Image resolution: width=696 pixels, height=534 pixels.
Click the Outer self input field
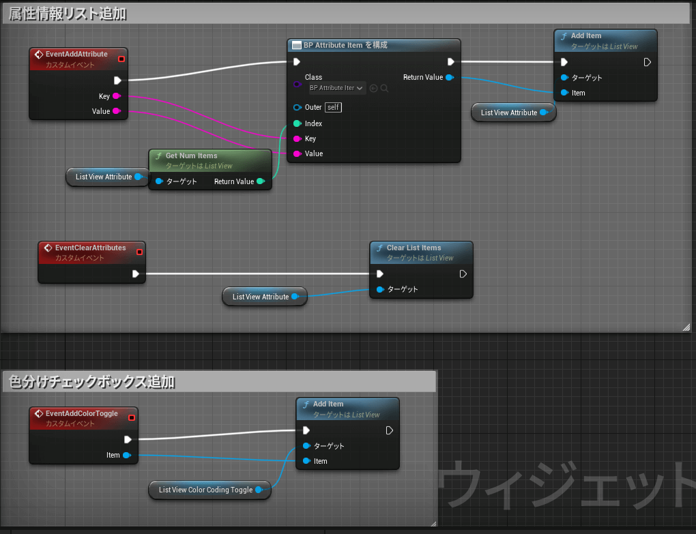pyautogui.click(x=332, y=107)
